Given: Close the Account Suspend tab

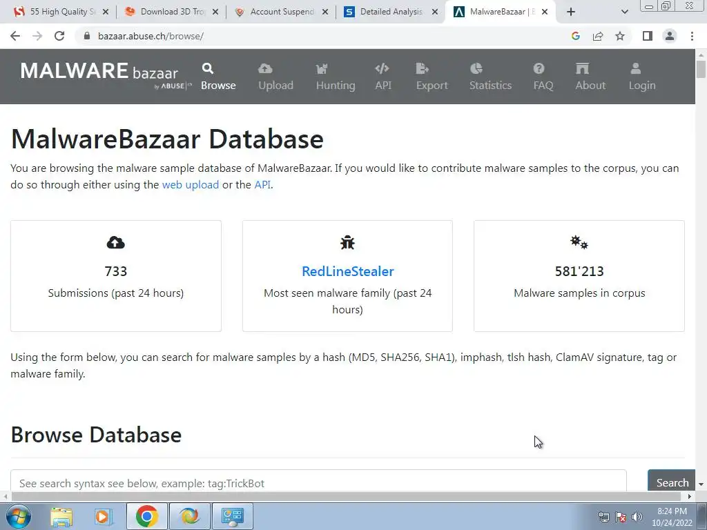Looking at the screenshot, I should coord(325,12).
